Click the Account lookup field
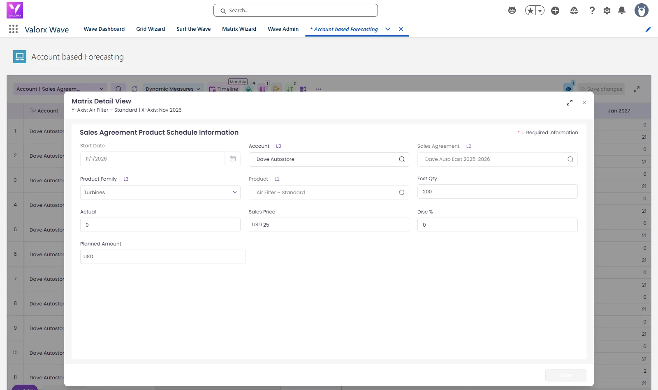658x390 pixels. point(329,159)
